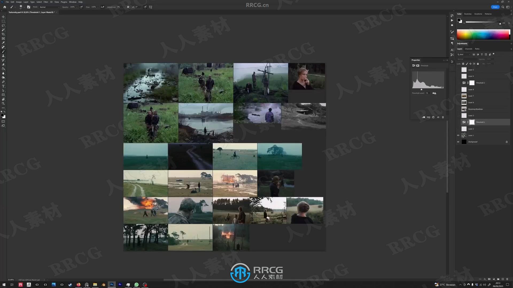Select the Path Selection tool
Screen dimensions: 513x288
pyautogui.click(x=3, y=90)
